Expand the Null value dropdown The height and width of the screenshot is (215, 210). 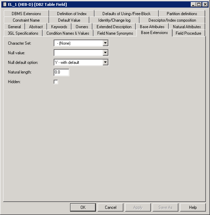[x=106, y=53]
